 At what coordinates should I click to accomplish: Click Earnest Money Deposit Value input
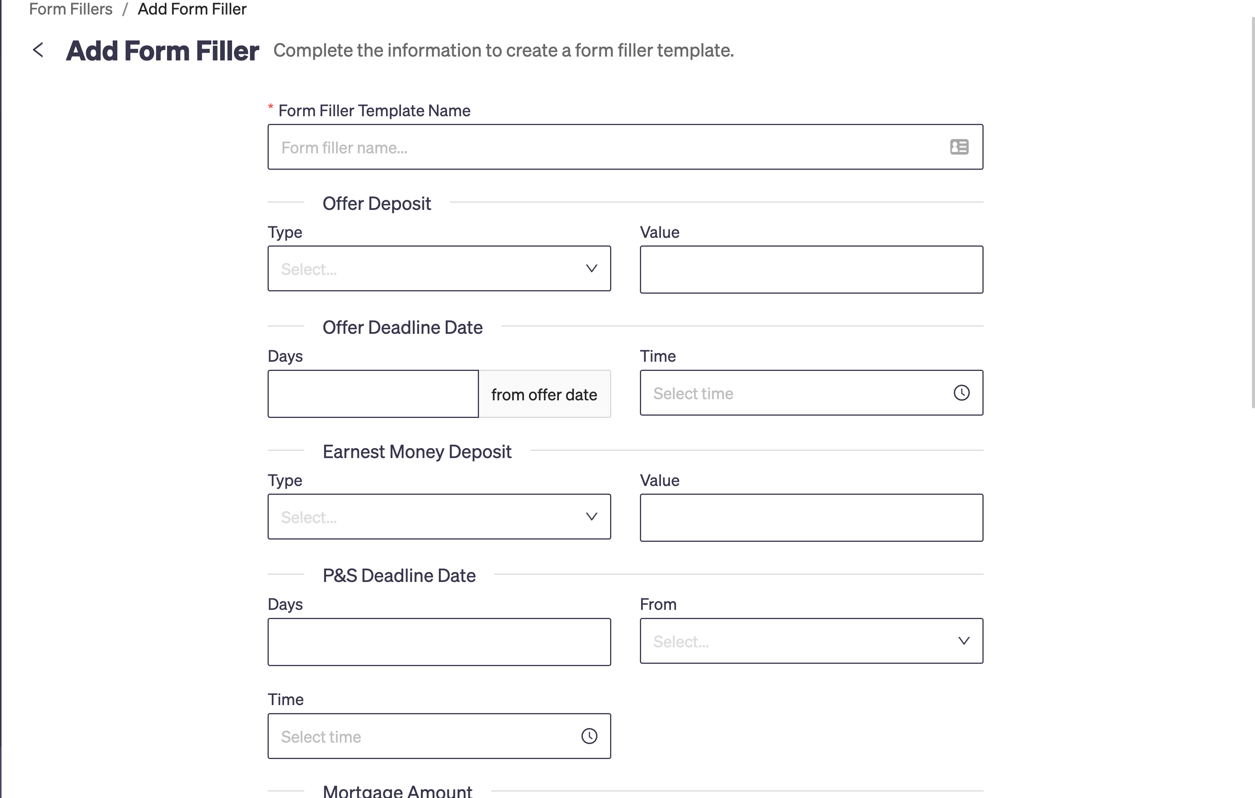(x=811, y=518)
